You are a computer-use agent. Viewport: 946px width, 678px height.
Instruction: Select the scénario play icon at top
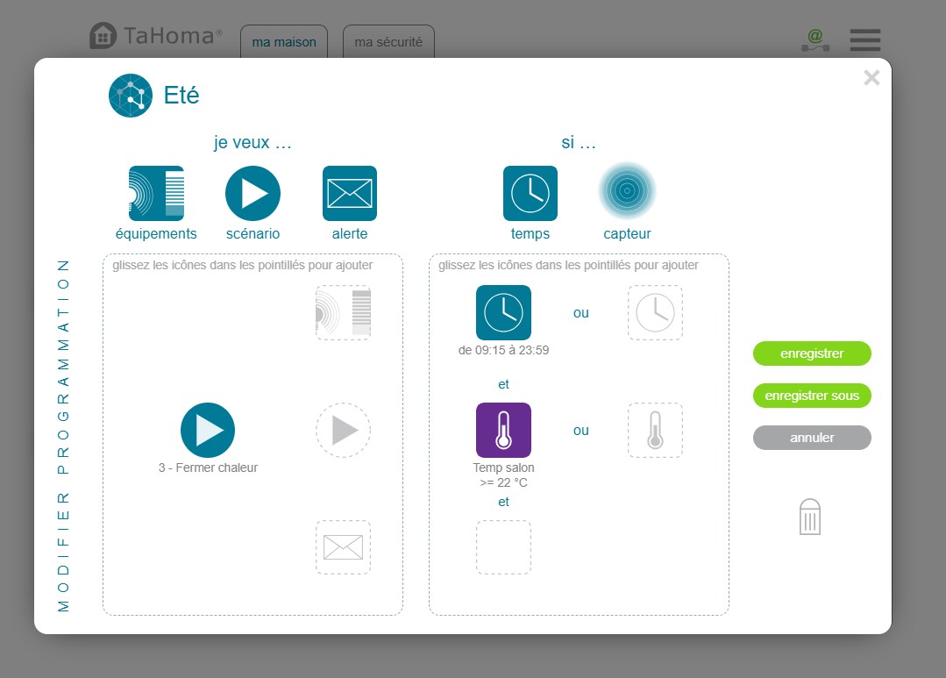[x=253, y=193]
